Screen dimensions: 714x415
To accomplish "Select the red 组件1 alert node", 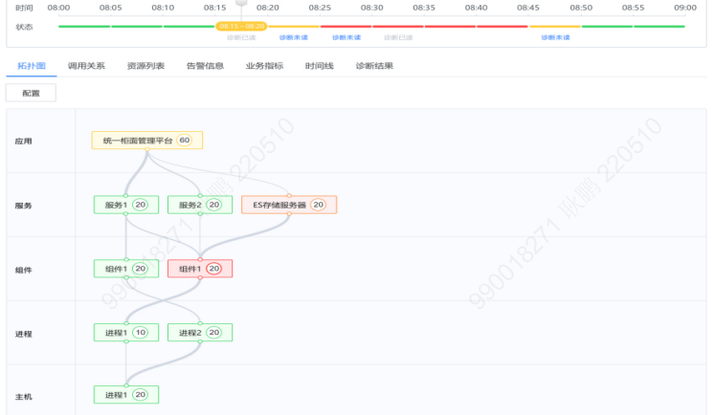I will pyautogui.click(x=200, y=269).
